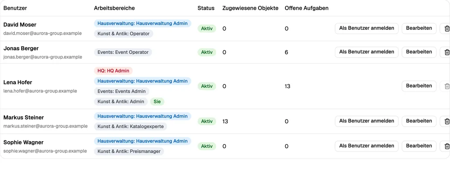Click the red HQ: HQ Admin badge
The width and height of the screenshot is (450, 185).
[113, 71]
